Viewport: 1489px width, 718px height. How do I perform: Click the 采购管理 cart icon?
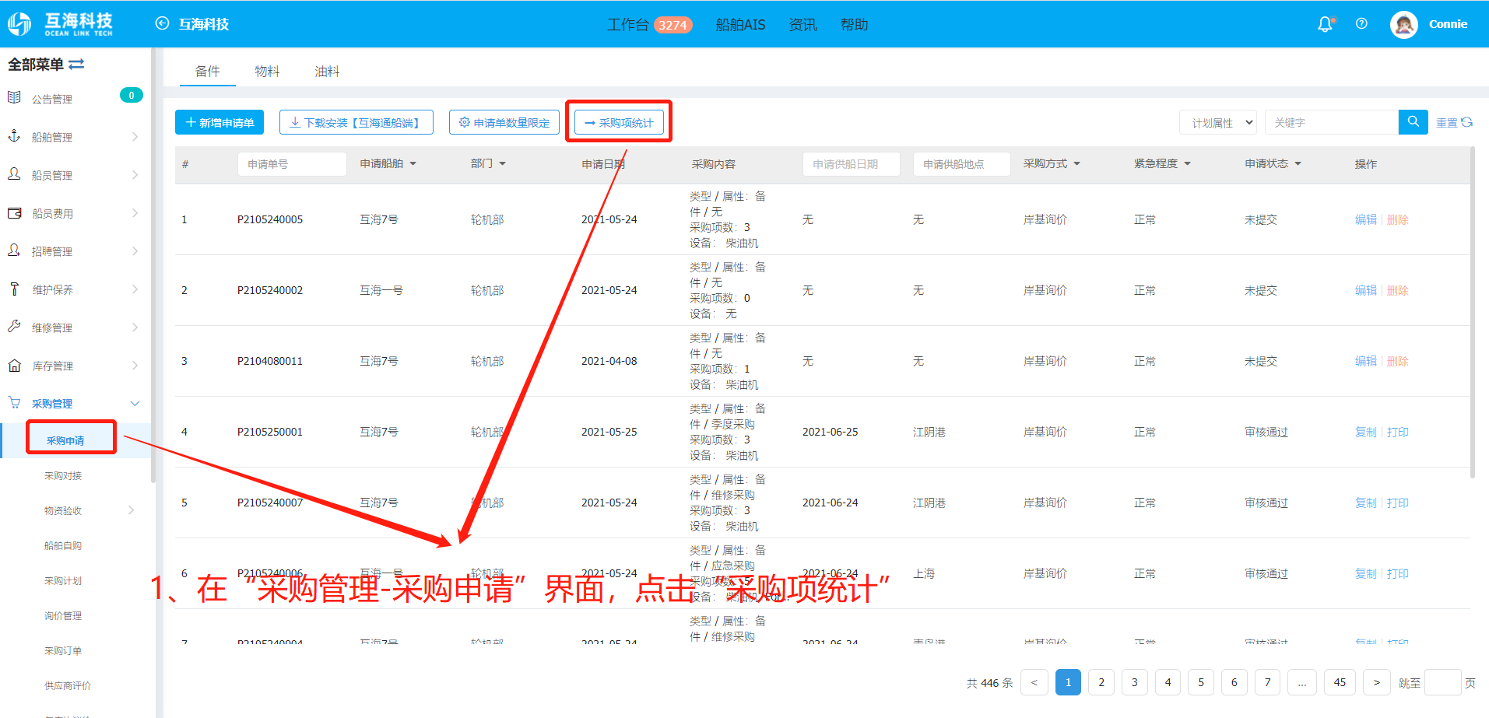coord(14,402)
